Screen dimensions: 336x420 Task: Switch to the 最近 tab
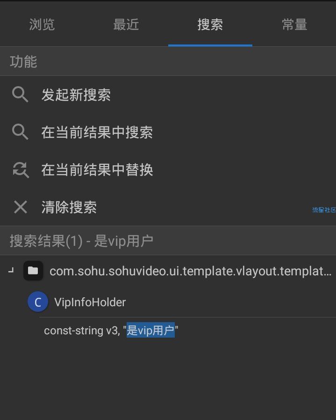pyautogui.click(x=126, y=25)
